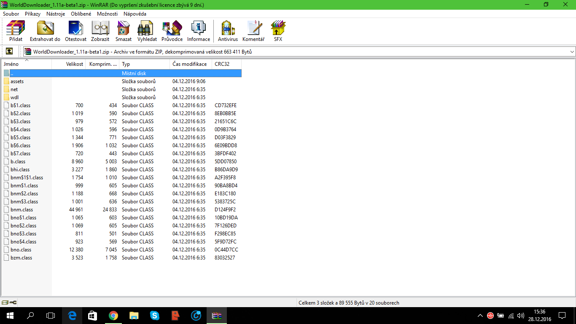Image resolution: width=576 pixels, height=324 pixels.
Task: Run the Otestovat archive test
Action: [76, 31]
